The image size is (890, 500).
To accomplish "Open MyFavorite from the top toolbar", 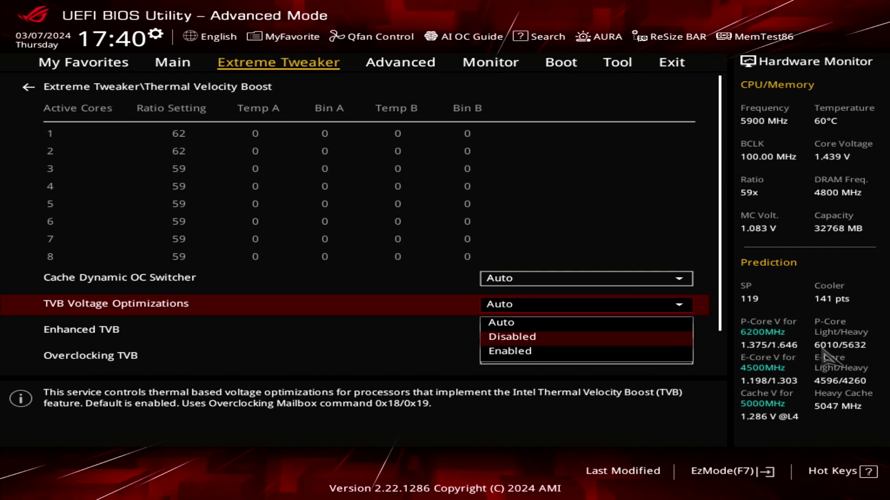I will (x=283, y=36).
